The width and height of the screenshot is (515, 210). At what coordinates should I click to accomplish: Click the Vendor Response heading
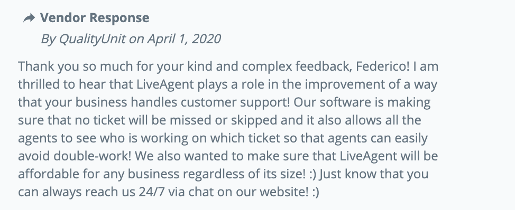95,18
